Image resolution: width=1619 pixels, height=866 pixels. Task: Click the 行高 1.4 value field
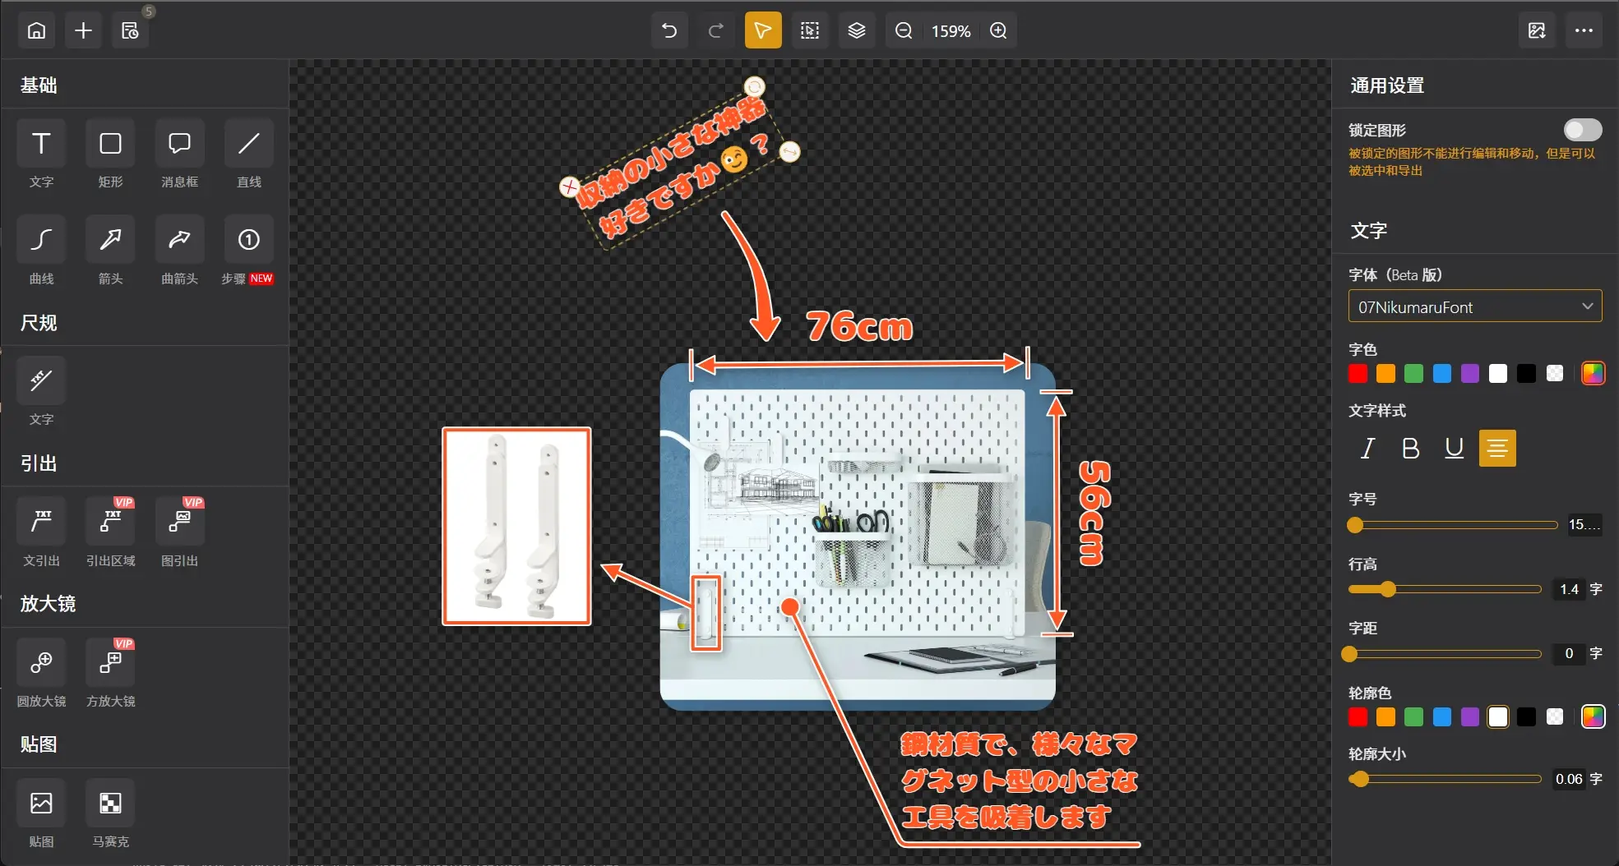(x=1569, y=589)
